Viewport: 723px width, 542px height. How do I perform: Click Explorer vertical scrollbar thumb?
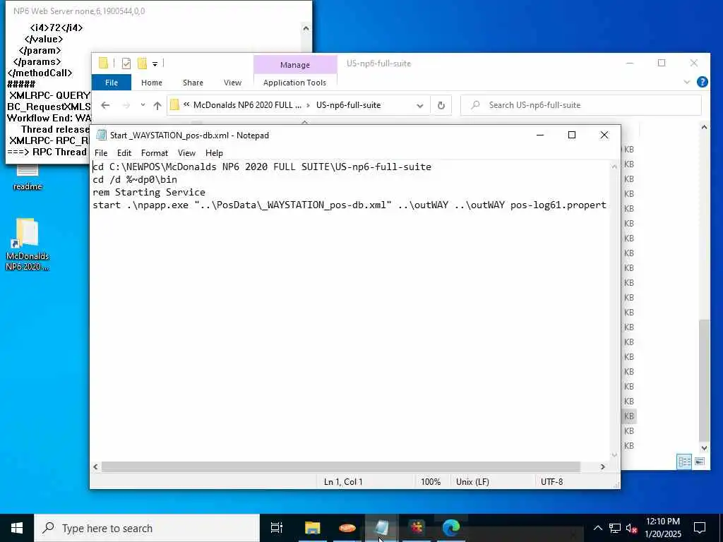pyautogui.click(x=704, y=380)
